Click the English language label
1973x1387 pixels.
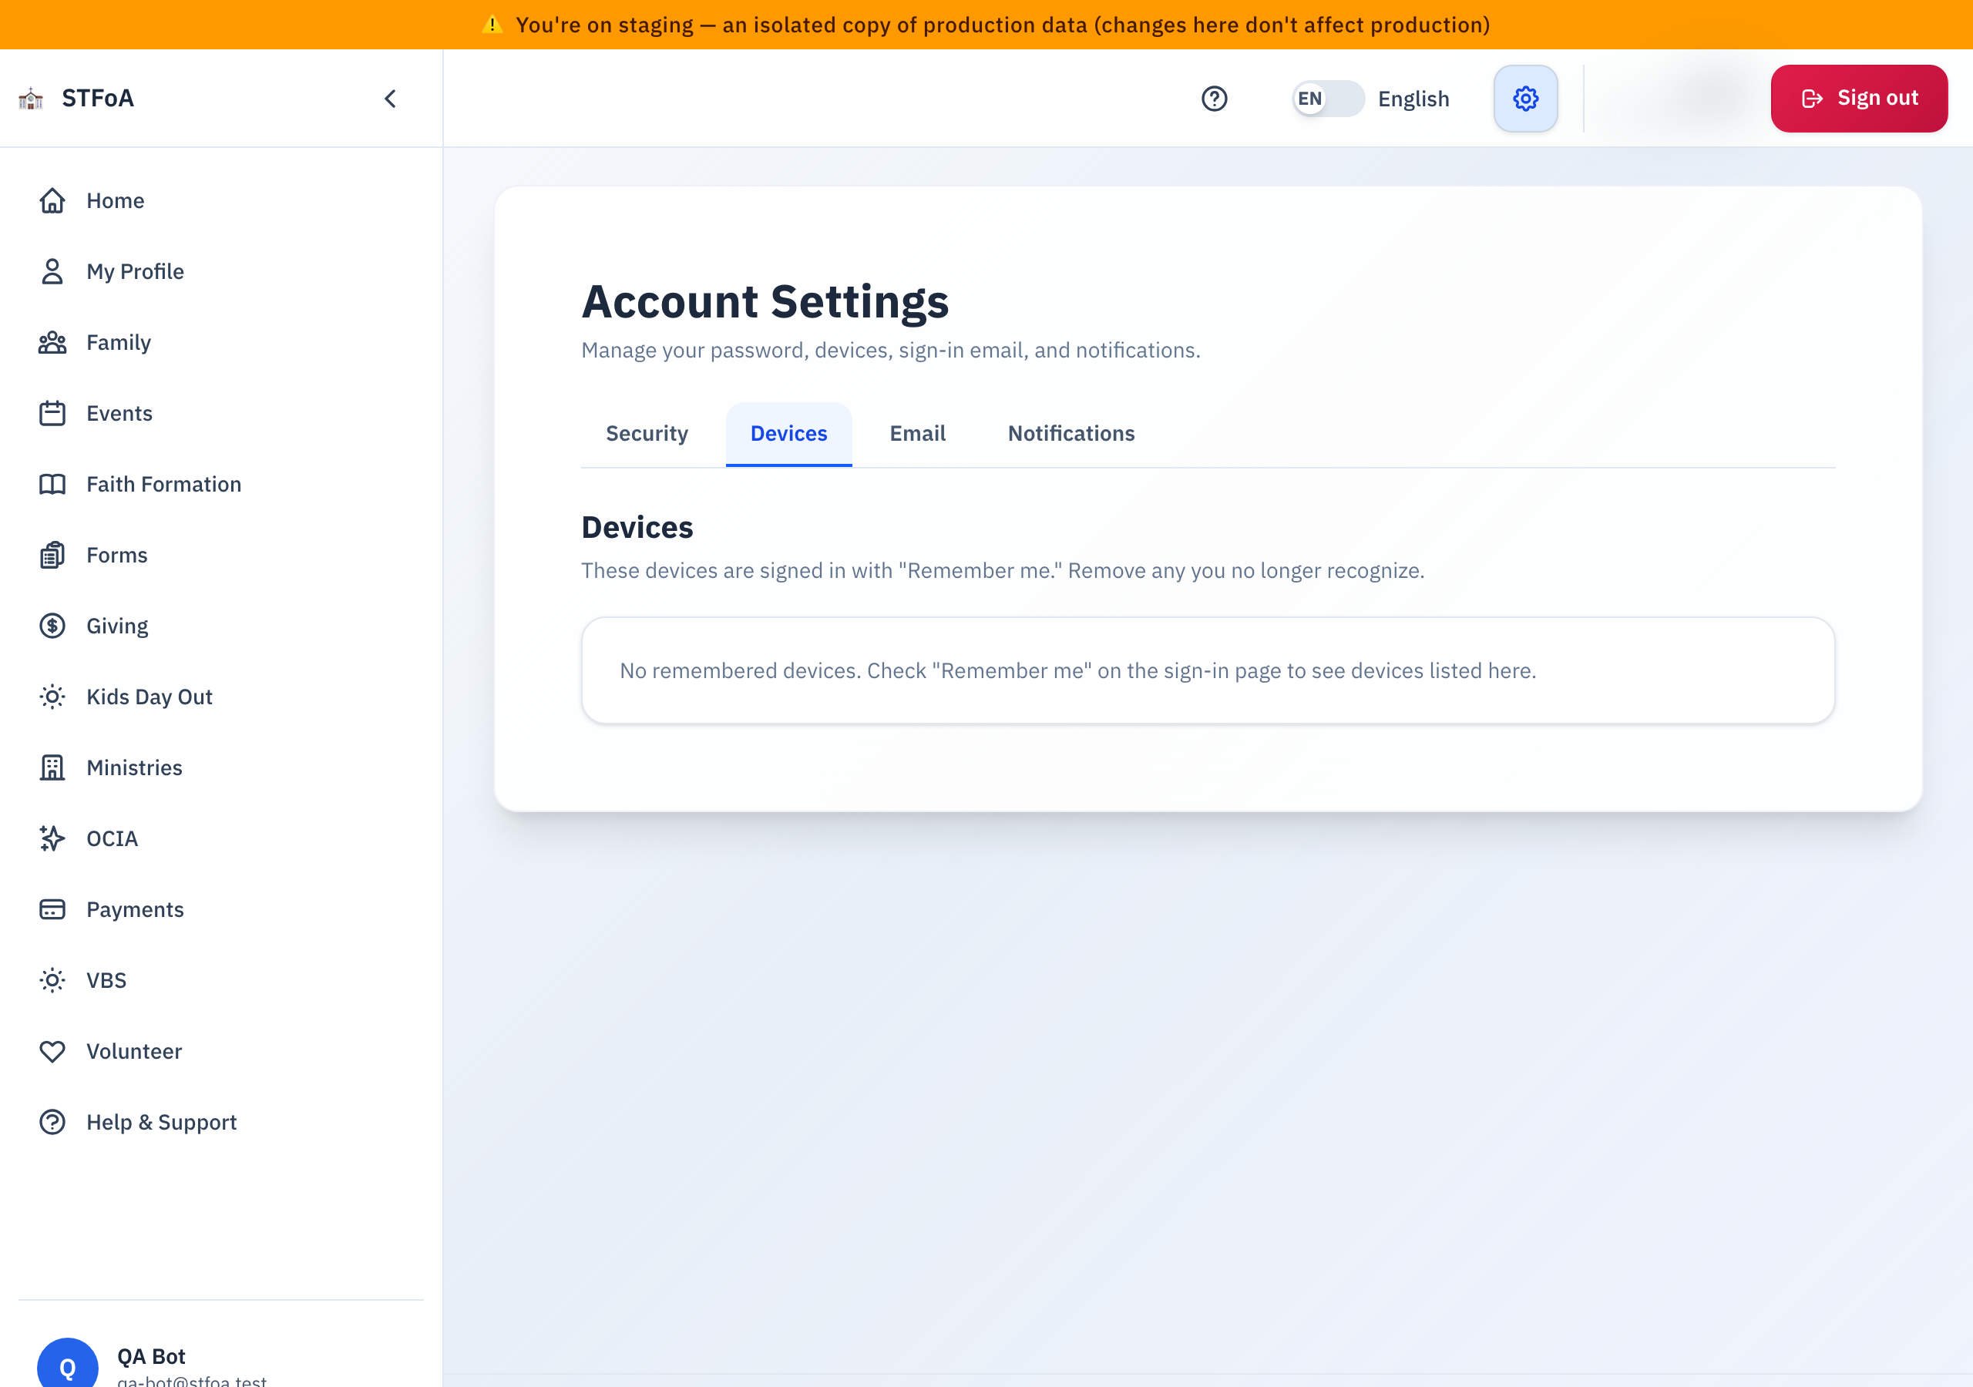(1413, 99)
